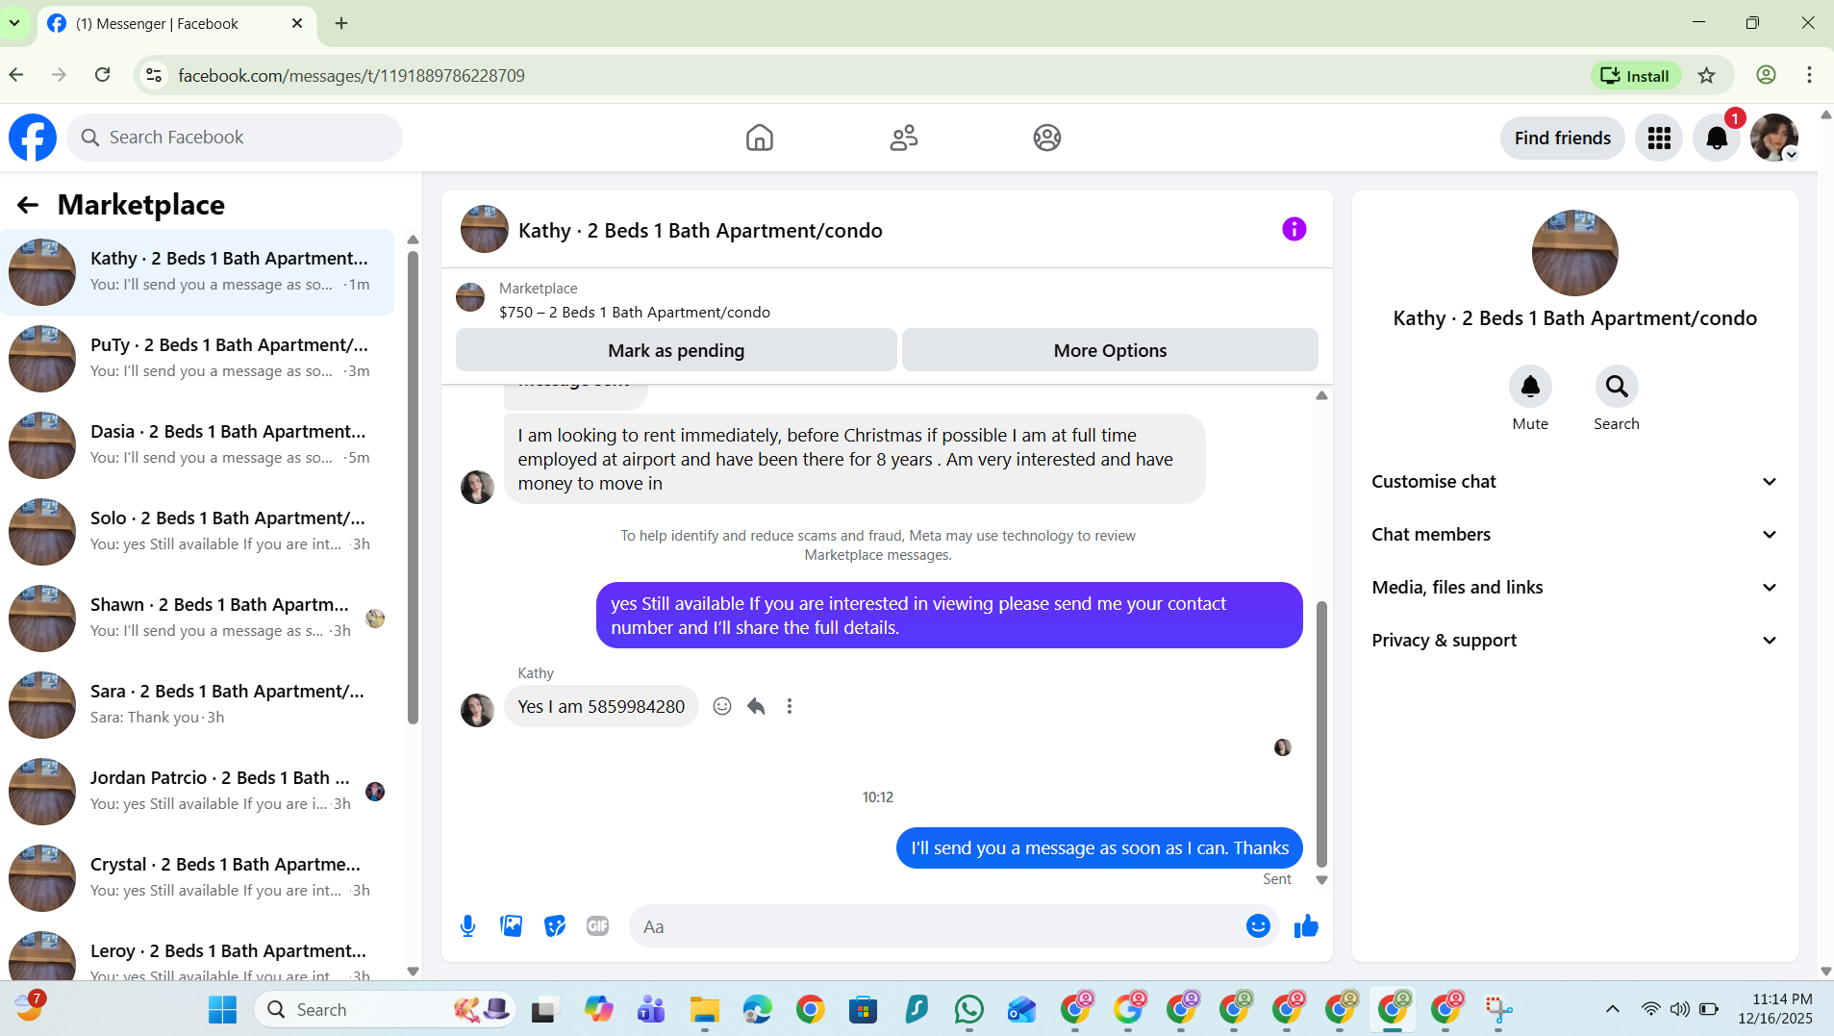Open the emoji picker in the message box
Screen dimensions: 1834x1036
click(1258, 926)
